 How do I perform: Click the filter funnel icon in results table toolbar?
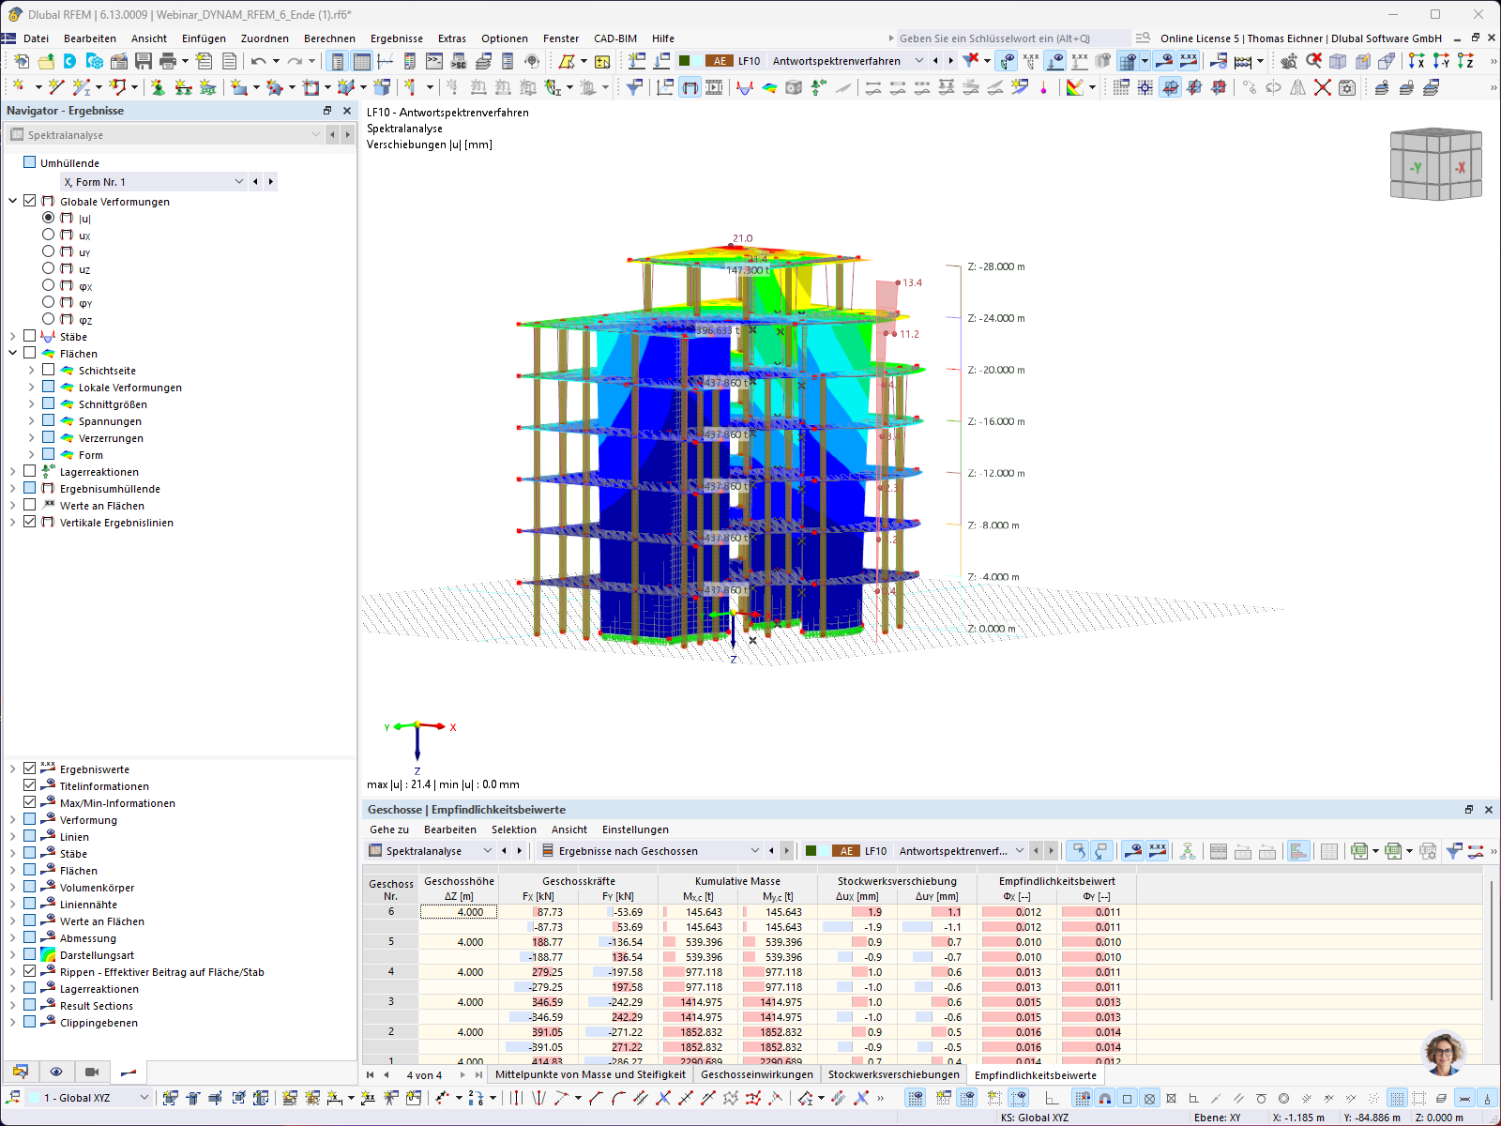coord(1453,851)
